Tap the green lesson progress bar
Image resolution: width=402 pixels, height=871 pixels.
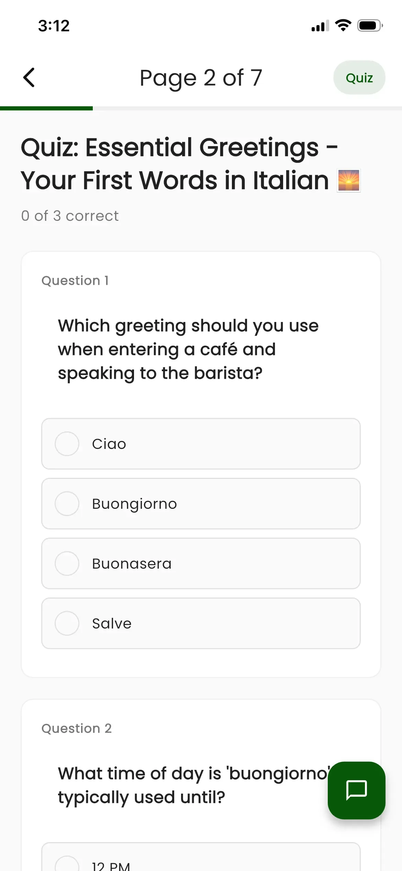(x=46, y=108)
